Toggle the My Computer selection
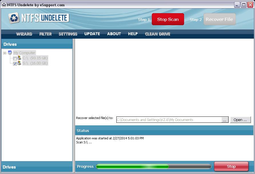Image resolution: width=255 pixels, height=174 pixels. 24,53
